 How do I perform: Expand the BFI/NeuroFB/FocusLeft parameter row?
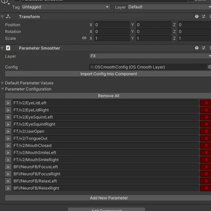coord(8,167)
